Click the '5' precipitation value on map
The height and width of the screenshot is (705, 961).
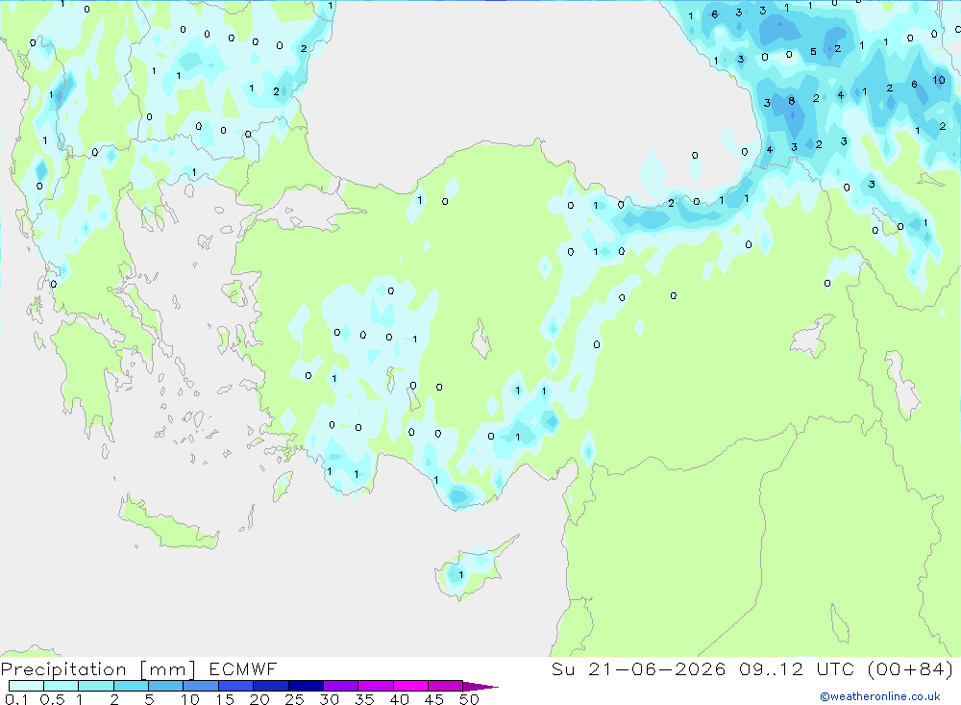[813, 52]
